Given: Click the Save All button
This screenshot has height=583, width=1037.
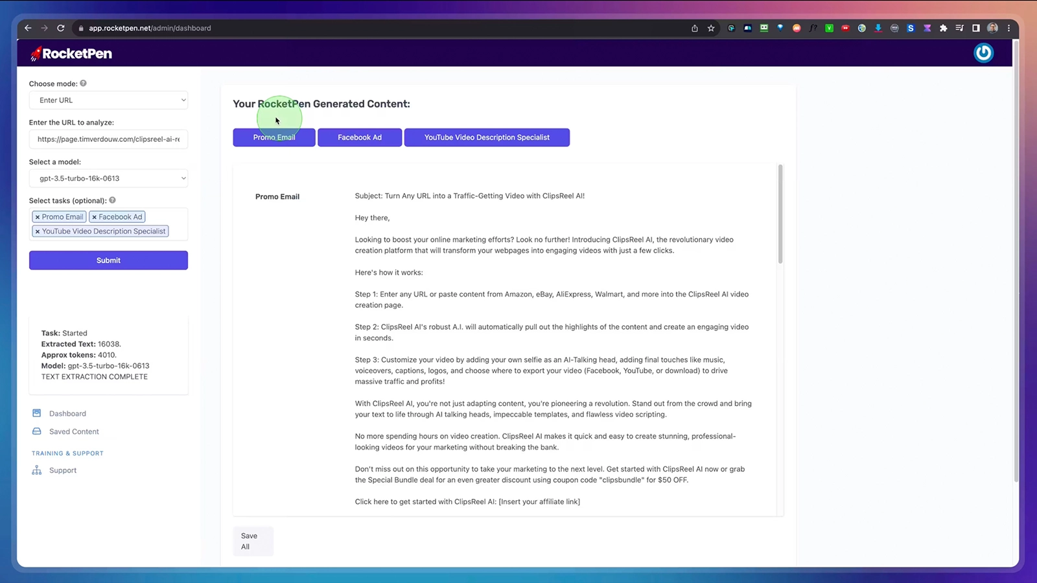Looking at the screenshot, I should (253, 541).
